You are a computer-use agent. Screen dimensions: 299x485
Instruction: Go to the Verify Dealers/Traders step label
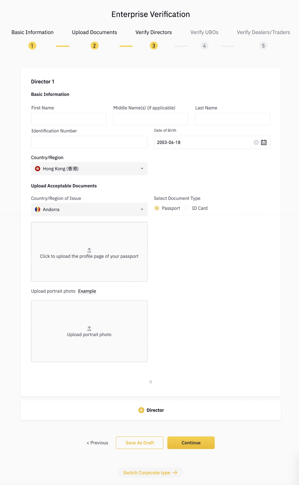click(x=263, y=32)
